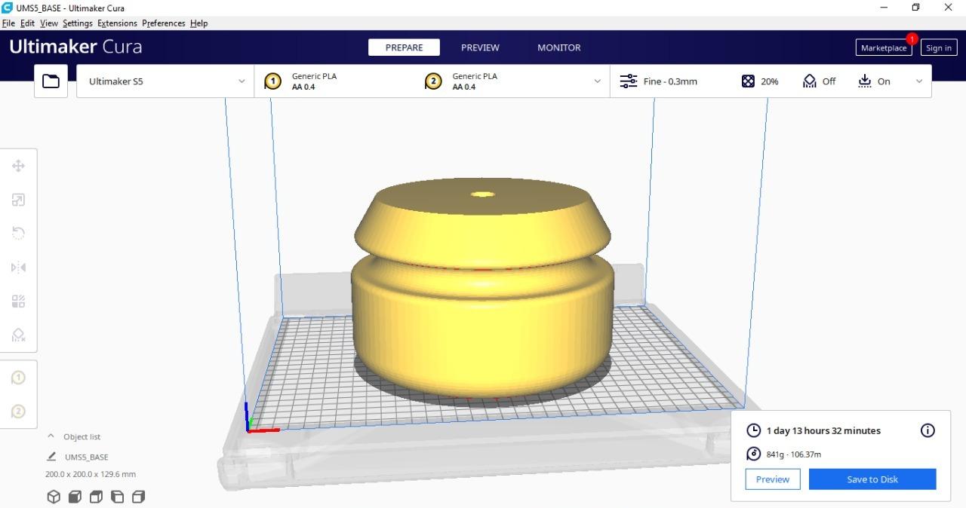This screenshot has width=966, height=508.
Task: Click the Preview button
Action: [x=773, y=479]
